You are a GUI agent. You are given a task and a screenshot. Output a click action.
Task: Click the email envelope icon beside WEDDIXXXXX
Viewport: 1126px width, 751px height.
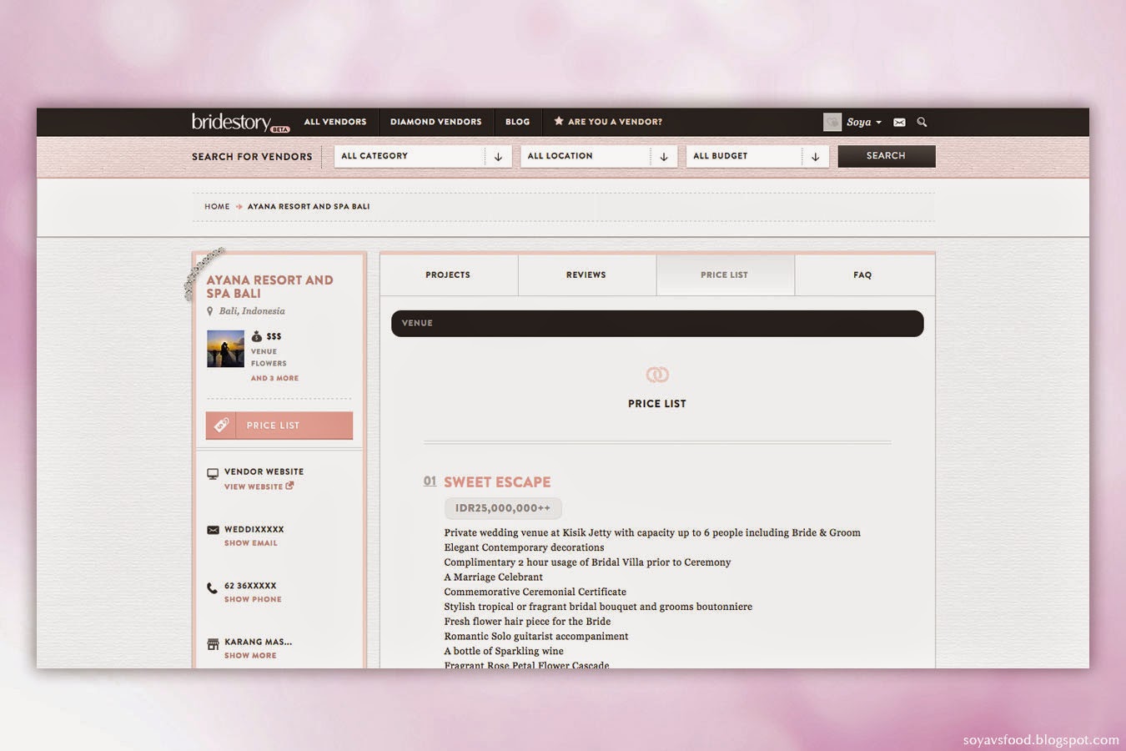213,530
